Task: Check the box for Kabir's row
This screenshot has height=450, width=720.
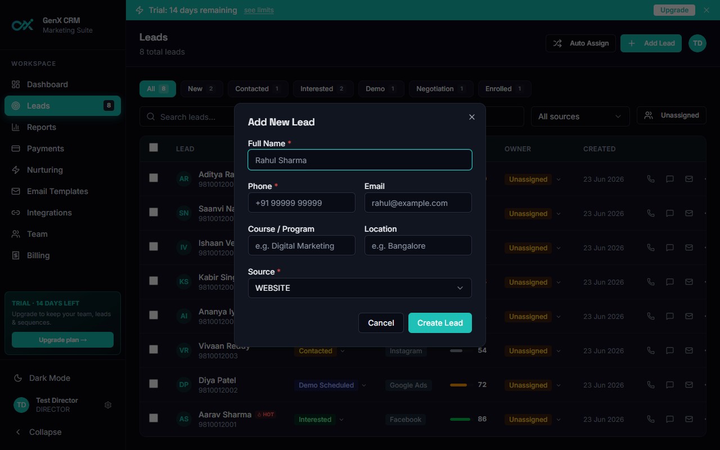Action: (154, 281)
